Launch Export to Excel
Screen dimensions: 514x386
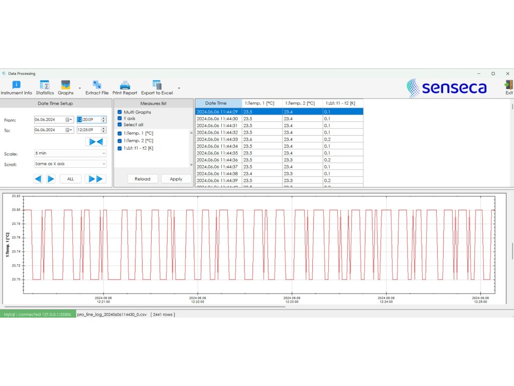click(157, 85)
